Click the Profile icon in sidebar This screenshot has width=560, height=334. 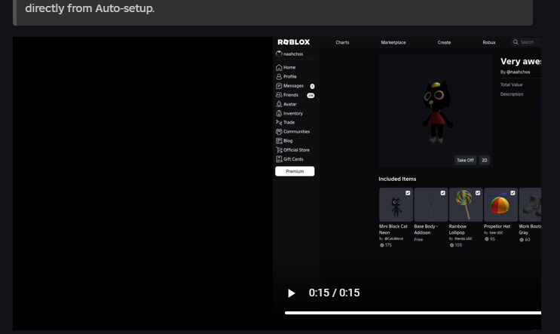(x=279, y=77)
